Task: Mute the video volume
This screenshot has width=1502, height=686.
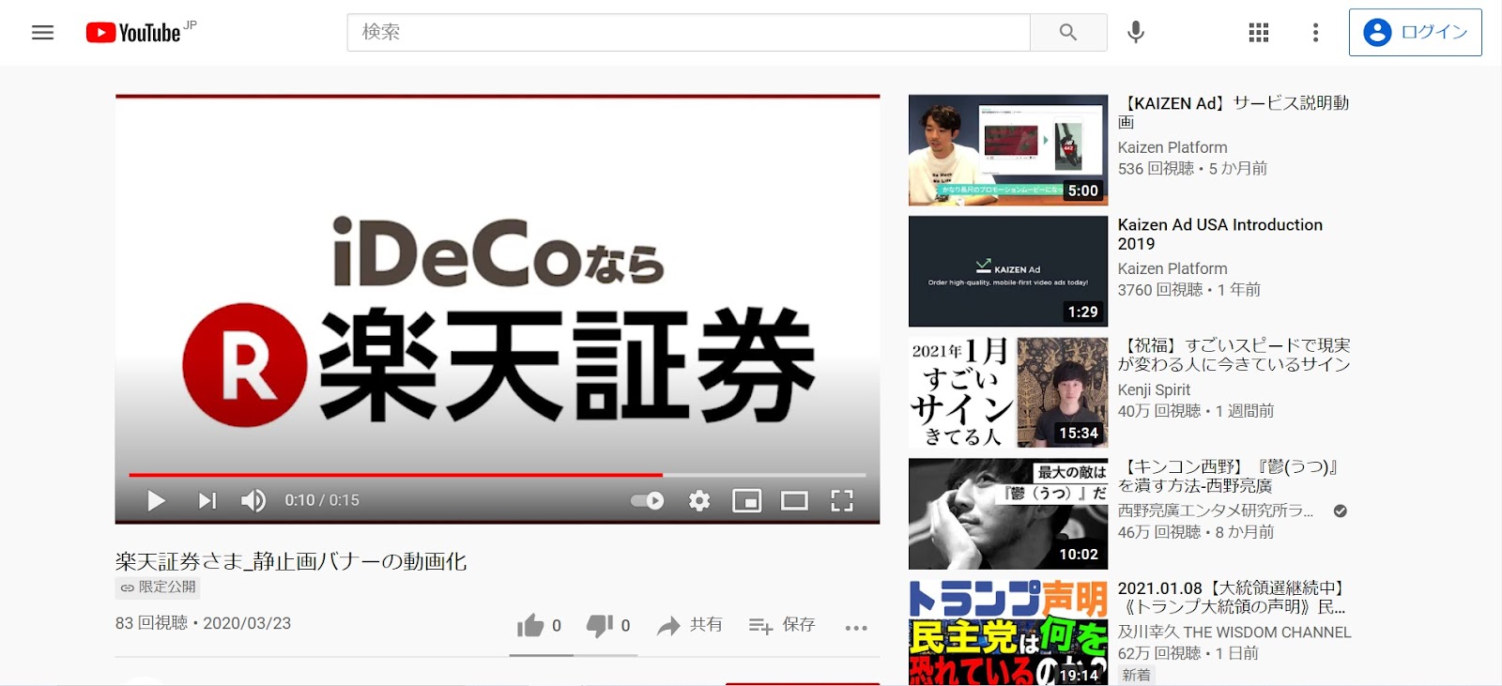Action: (x=253, y=500)
